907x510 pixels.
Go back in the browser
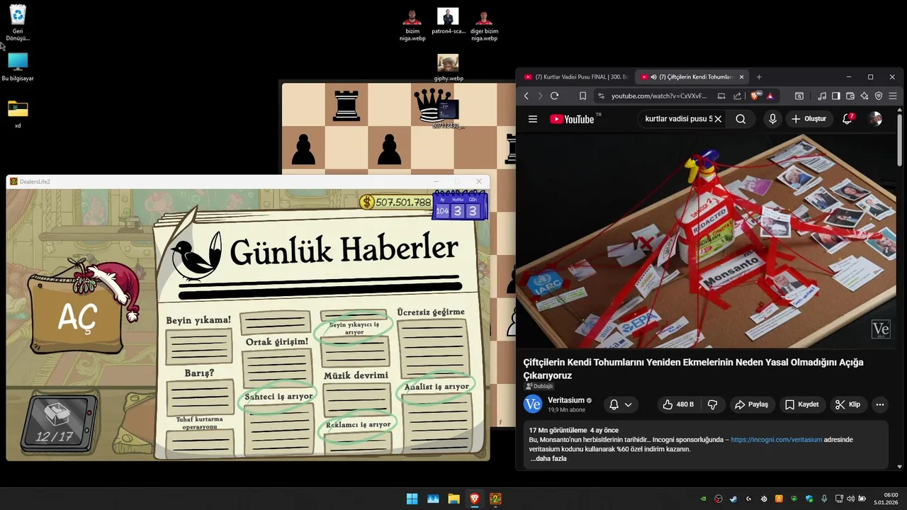(x=526, y=96)
